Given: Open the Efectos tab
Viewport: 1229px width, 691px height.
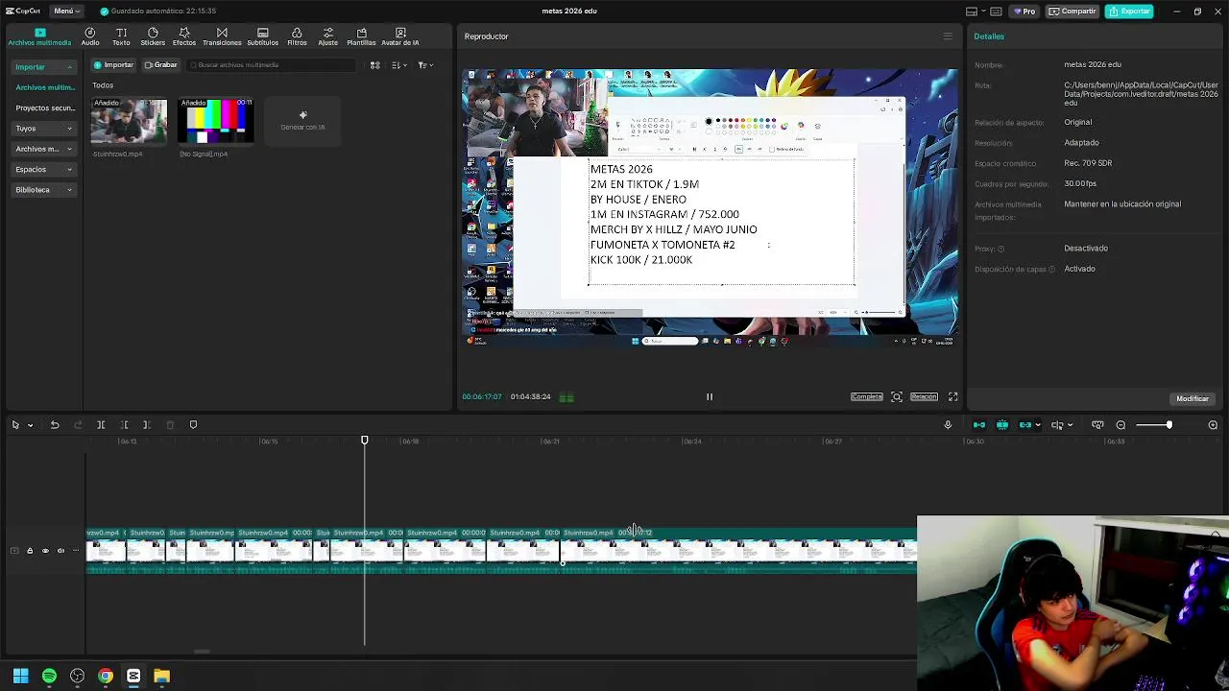Looking at the screenshot, I should (x=184, y=36).
